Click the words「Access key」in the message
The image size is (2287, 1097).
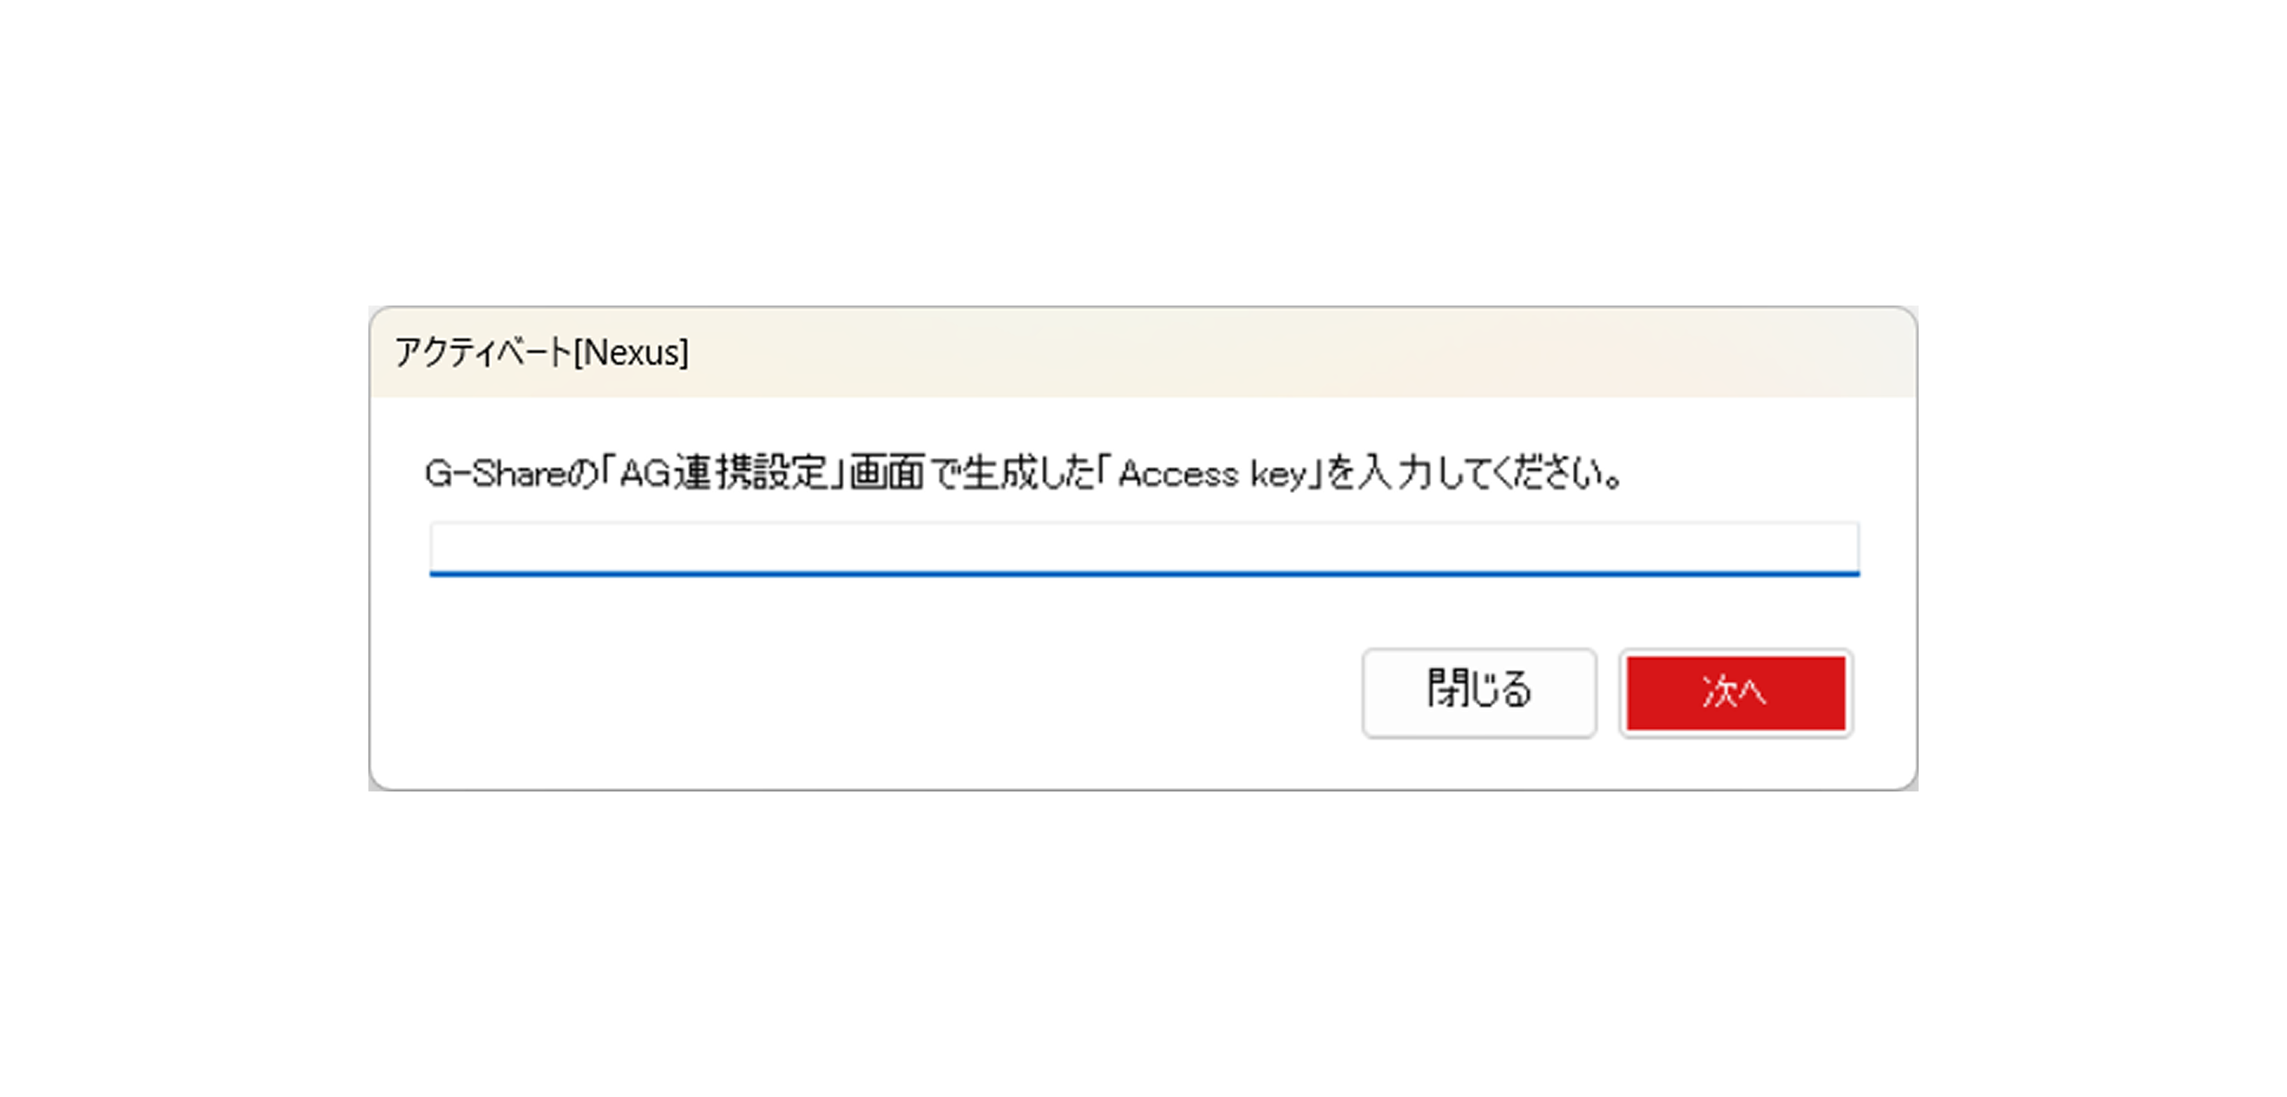(x=1212, y=473)
